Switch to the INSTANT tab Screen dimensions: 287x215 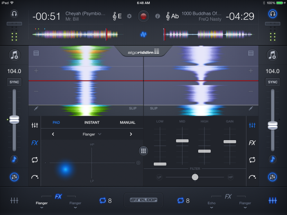tap(92, 122)
